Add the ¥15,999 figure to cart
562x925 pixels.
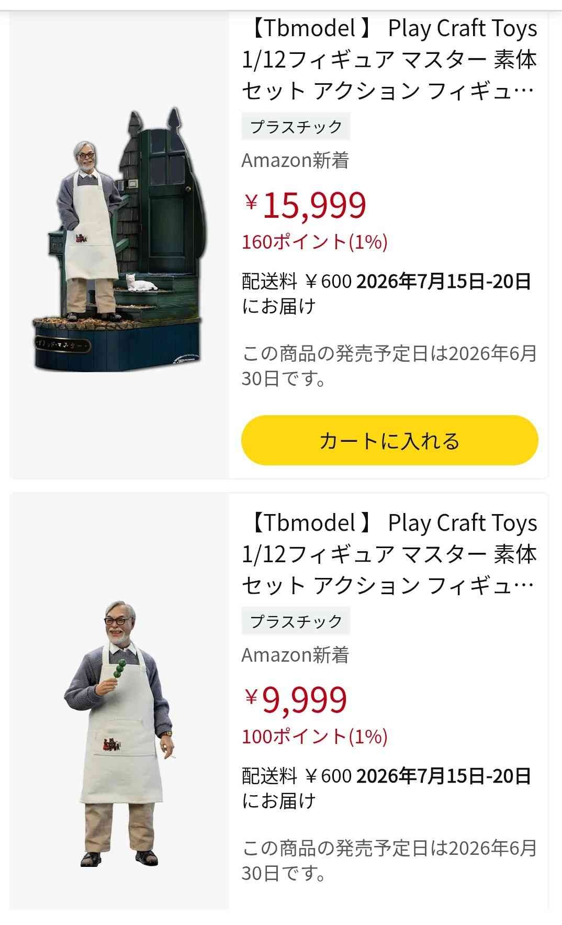389,440
